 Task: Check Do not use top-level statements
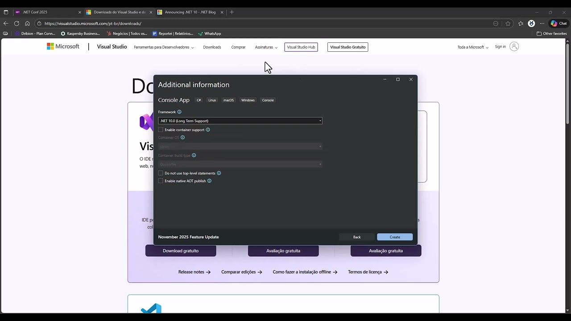(161, 173)
